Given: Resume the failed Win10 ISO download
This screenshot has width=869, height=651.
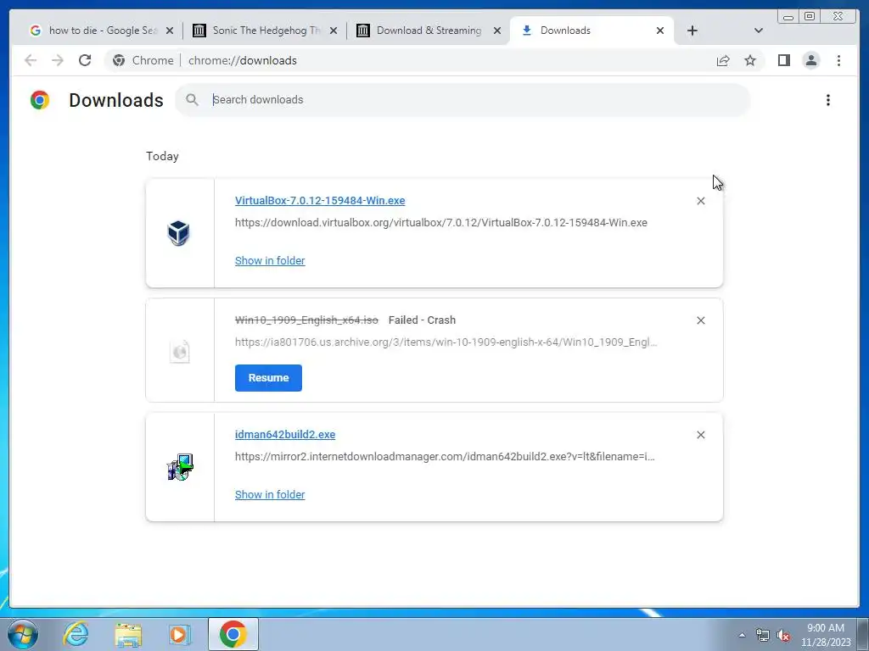Looking at the screenshot, I should [268, 378].
